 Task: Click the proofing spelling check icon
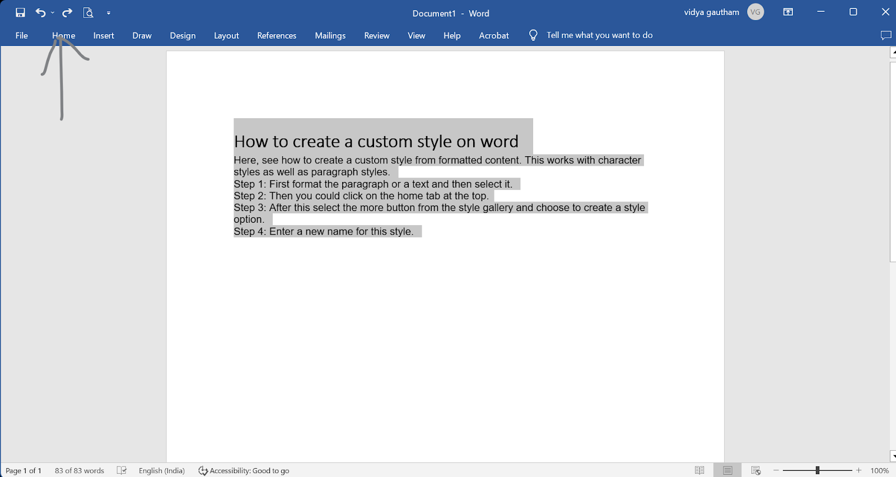click(x=122, y=470)
